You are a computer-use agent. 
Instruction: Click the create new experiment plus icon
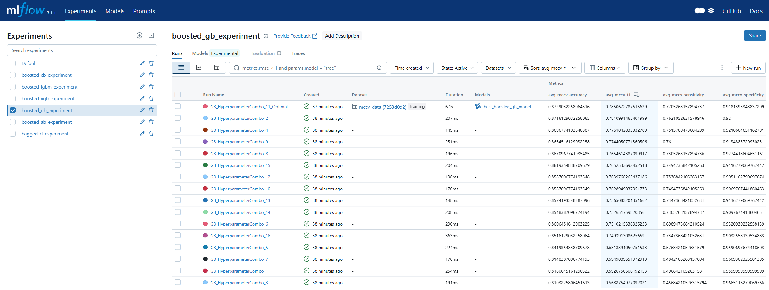[139, 35]
